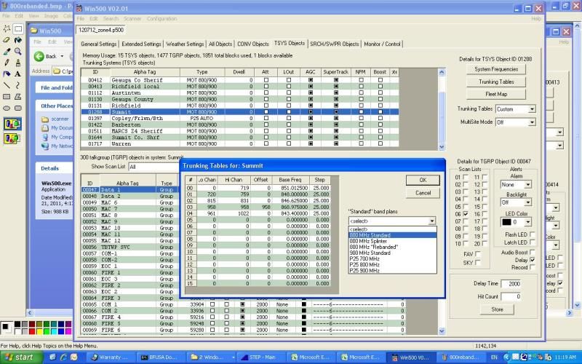The width and height of the screenshot is (582, 364).
Task: Choose the Ellipse tool in Paint
Action: [x=7, y=108]
